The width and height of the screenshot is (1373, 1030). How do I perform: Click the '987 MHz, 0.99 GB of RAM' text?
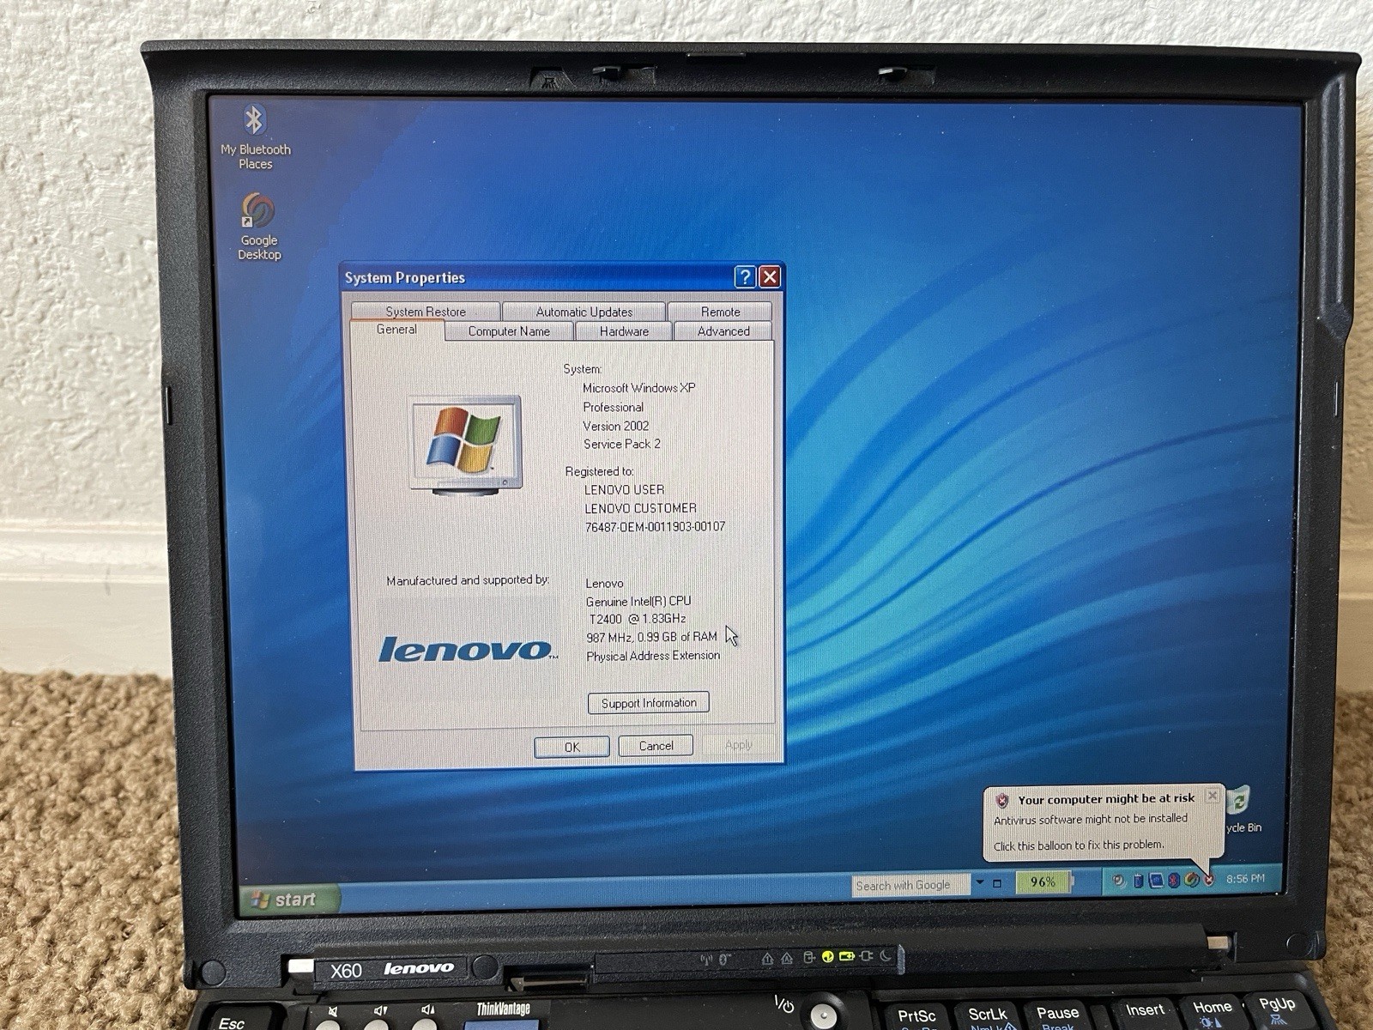point(652,637)
